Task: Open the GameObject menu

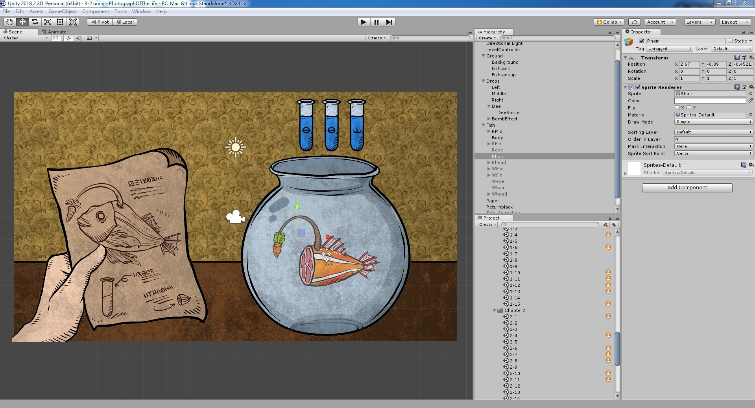Action: pyautogui.click(x=63, y=11)
